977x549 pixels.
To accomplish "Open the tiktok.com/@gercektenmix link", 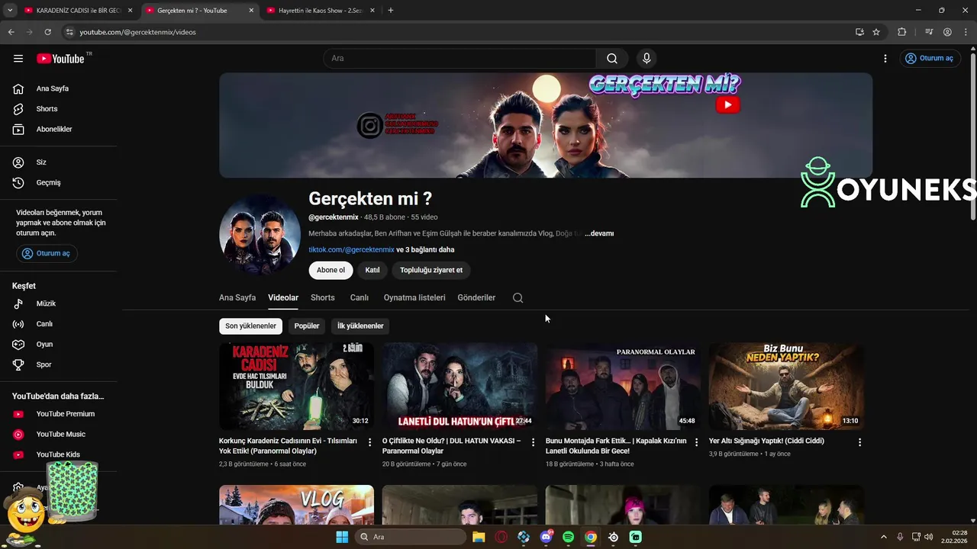I will tap(351, 250).
